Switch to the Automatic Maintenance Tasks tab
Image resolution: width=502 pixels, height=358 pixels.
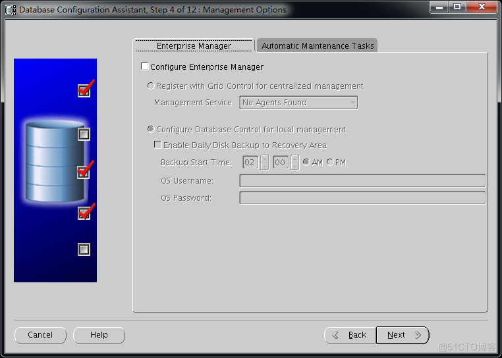(x=318, y=45)
